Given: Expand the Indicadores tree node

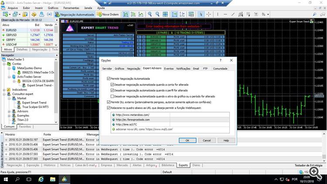Looking at the screenshot, I should tap(3, 89).
